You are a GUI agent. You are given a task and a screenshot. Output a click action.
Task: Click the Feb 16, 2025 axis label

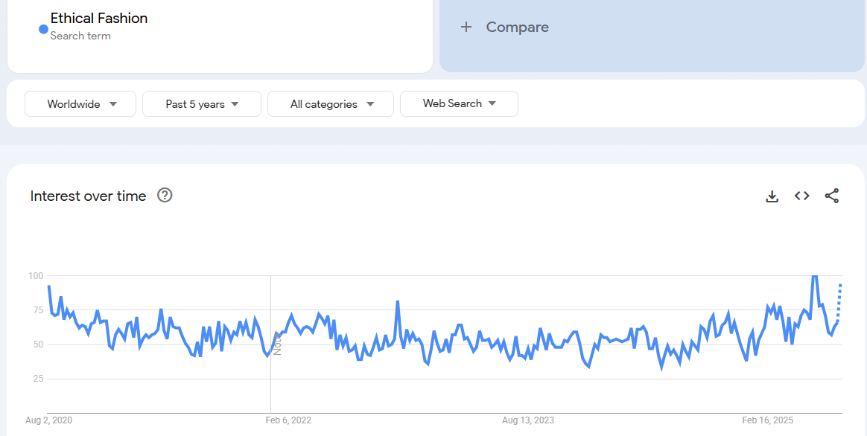click(x=767, y=420)
